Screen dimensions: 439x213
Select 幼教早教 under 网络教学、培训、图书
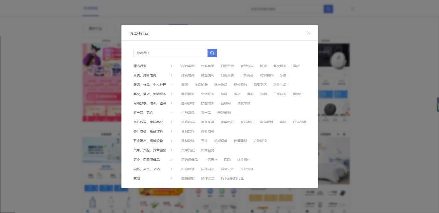click(243, 103)
